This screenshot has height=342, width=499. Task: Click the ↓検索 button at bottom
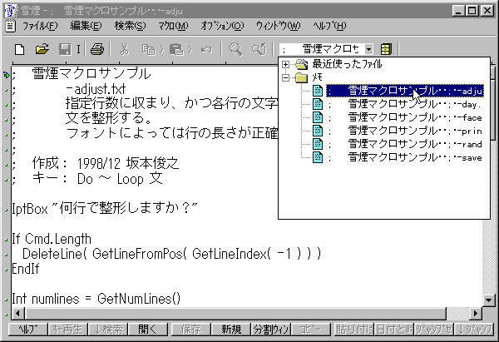pos(108,330)
